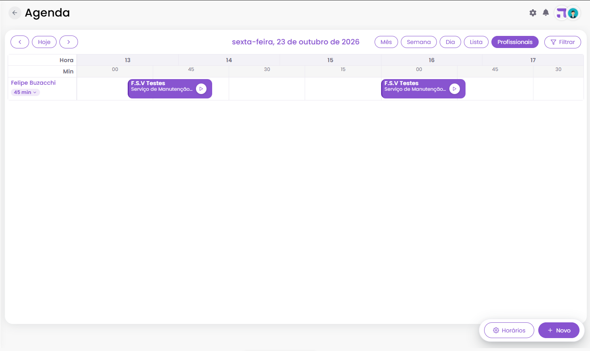Click the hour 15 column header
The width and height of the screenshot is (590, 351).
(x=330, y=60)
